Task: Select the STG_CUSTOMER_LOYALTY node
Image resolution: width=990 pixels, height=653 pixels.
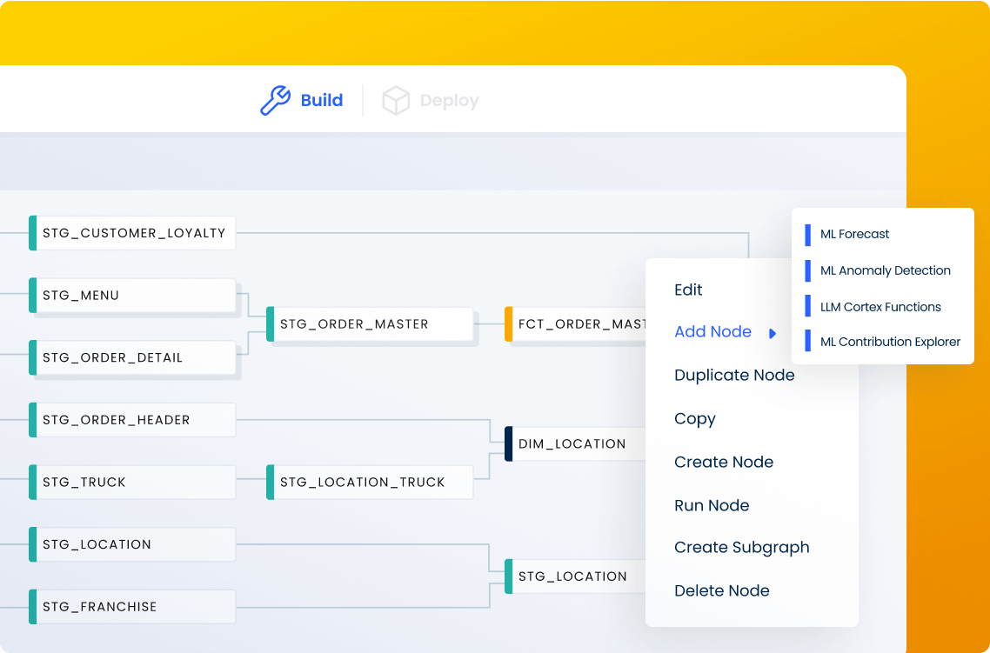Action: [132, 233]
